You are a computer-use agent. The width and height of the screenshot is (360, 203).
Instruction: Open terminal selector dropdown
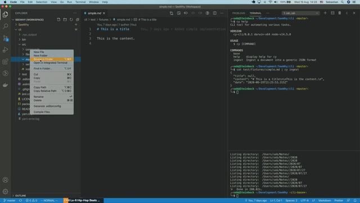(300, 14)
